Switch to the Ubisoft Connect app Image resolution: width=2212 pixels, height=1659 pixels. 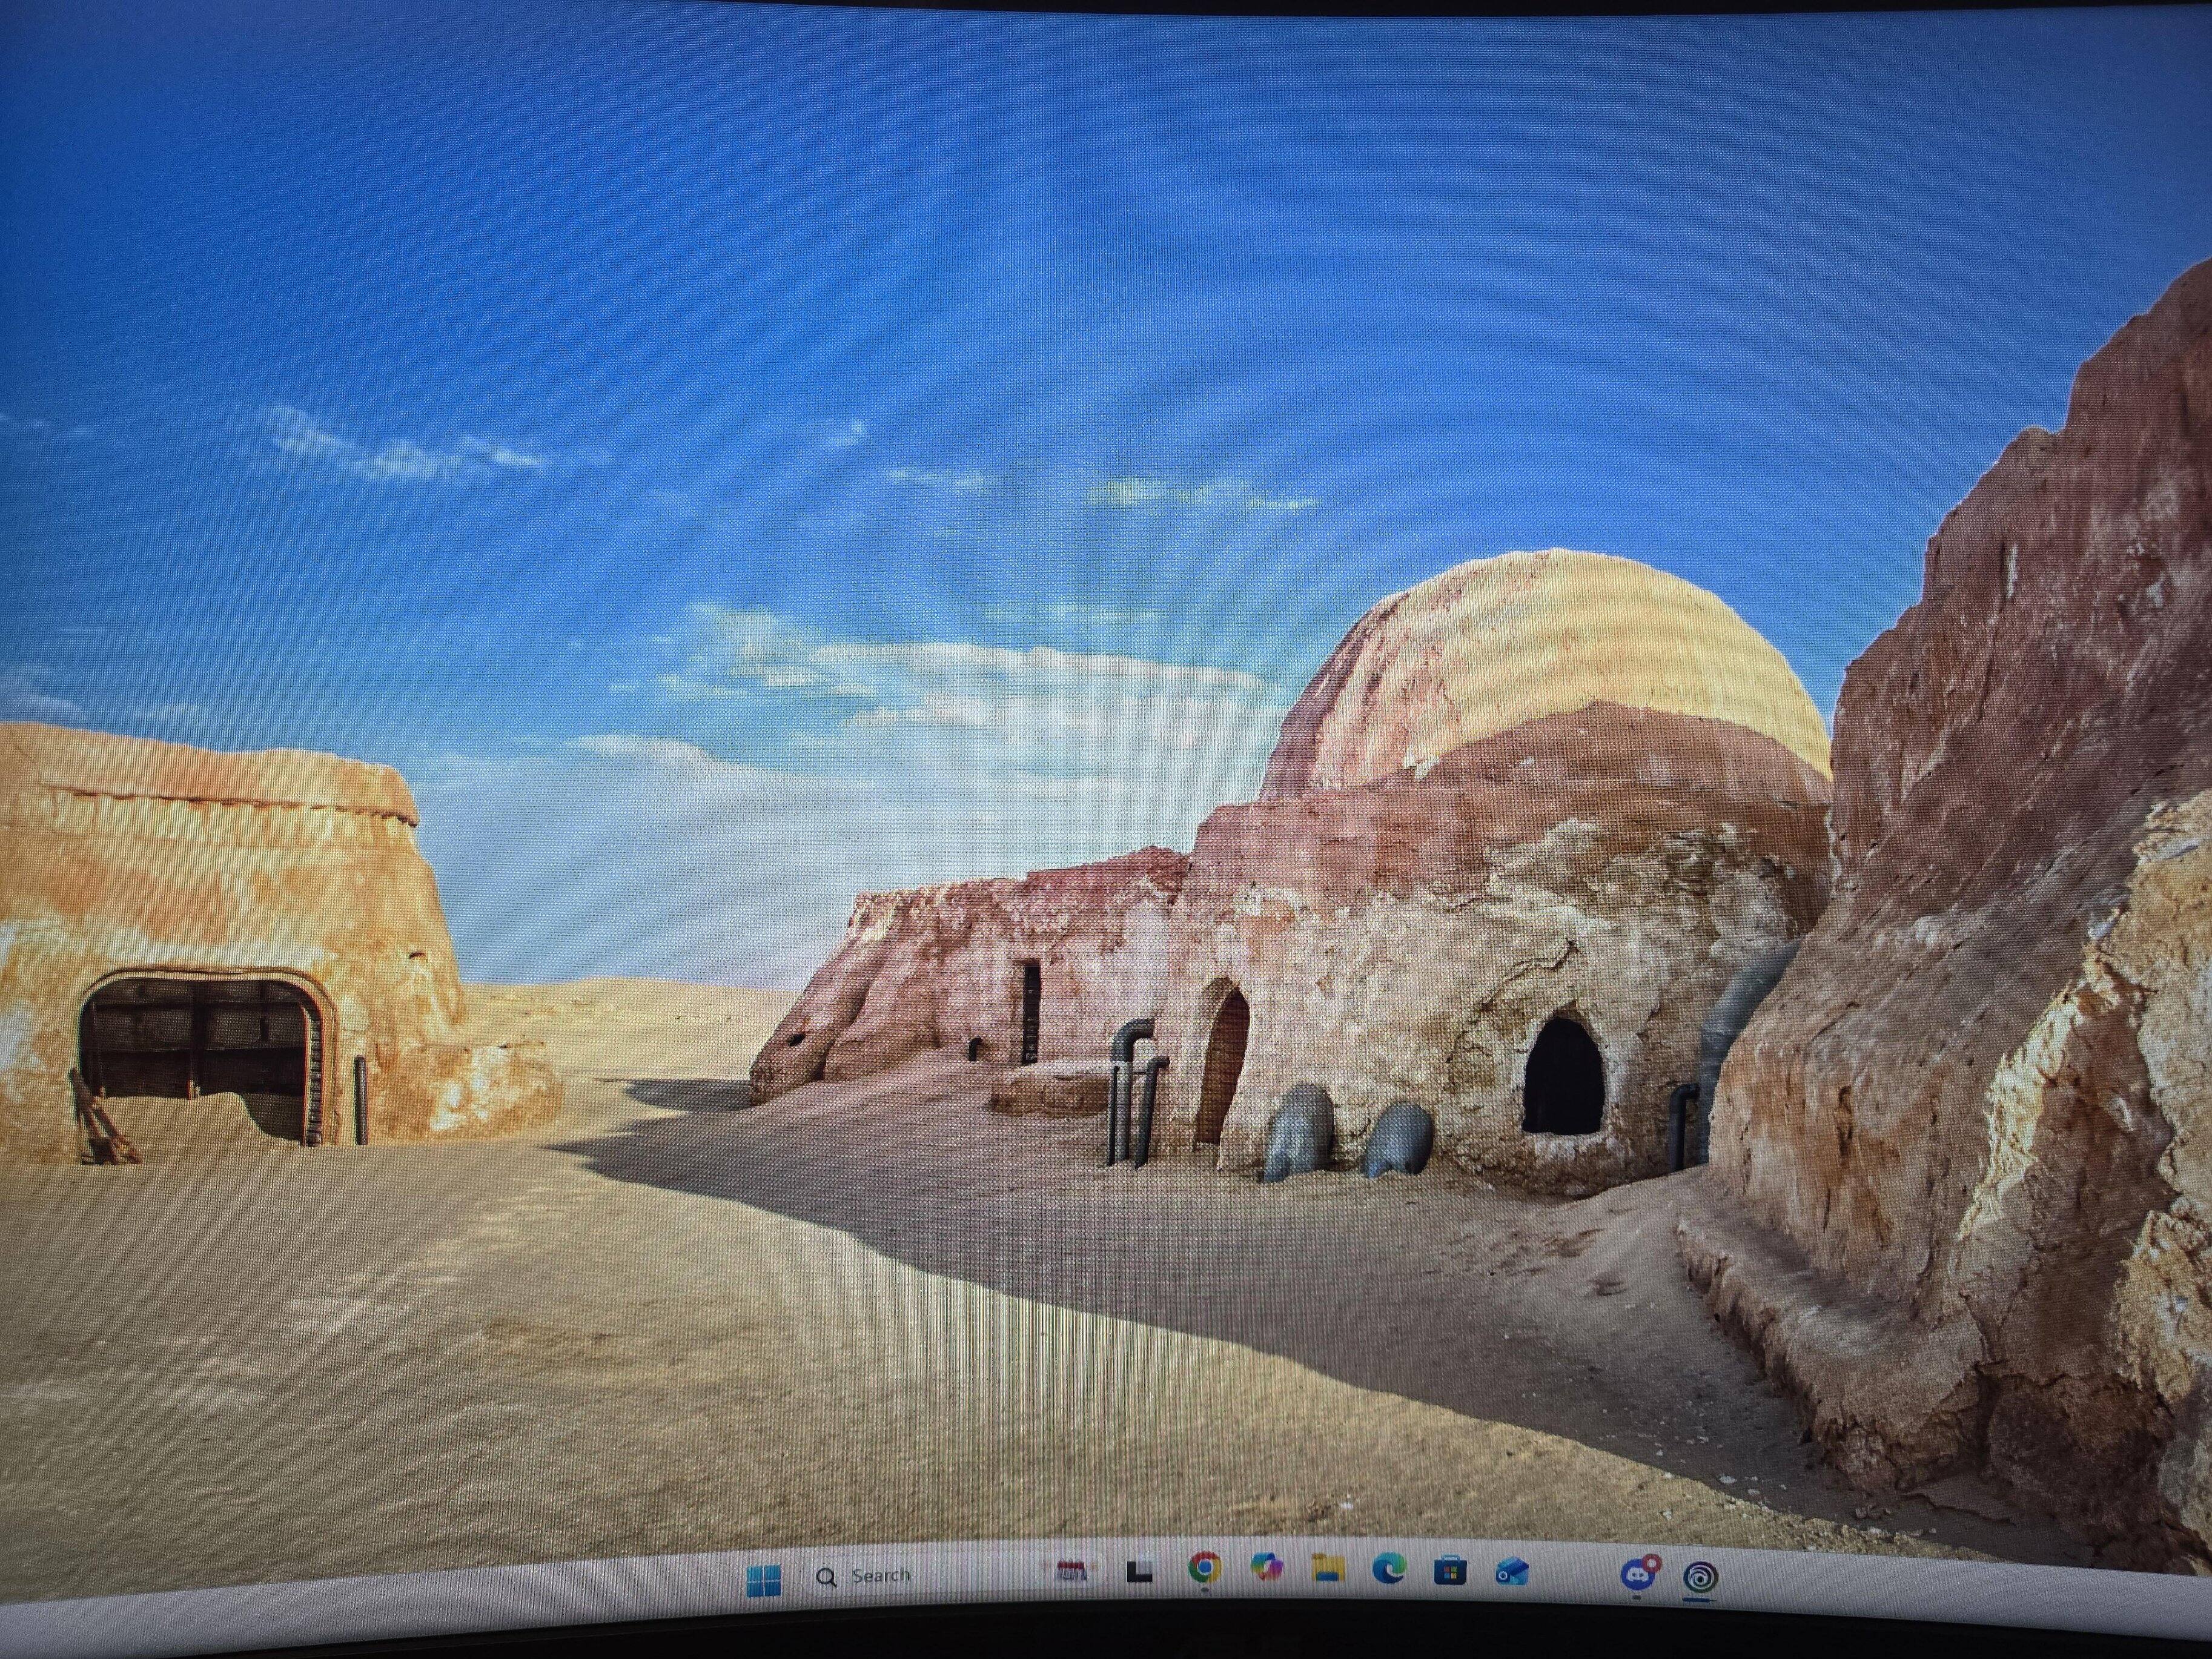[x=1700, y=1577]
